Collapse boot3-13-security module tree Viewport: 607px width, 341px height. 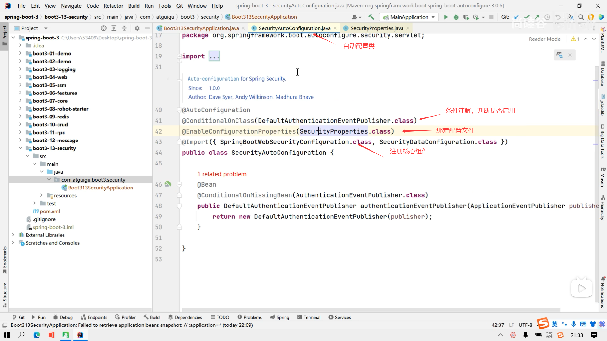20,148
